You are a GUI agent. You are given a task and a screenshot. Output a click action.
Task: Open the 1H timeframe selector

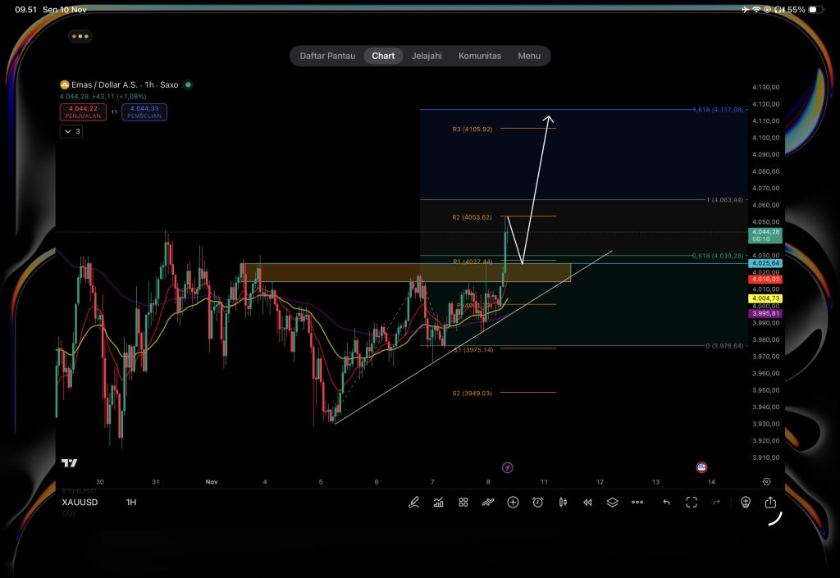131,502
